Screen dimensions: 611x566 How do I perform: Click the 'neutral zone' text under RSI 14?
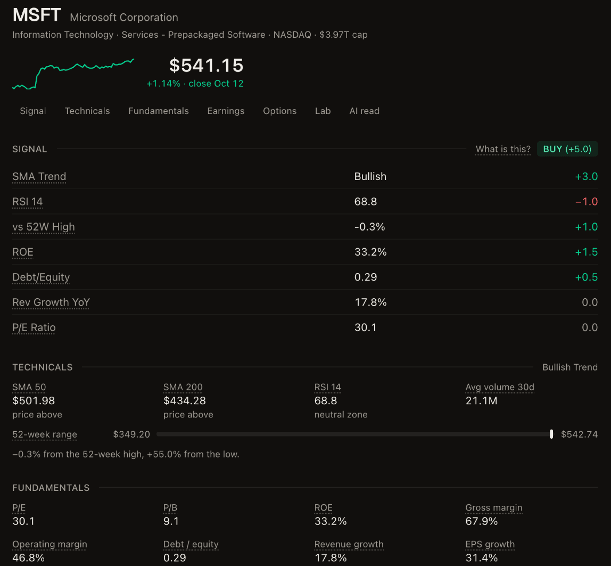point(341,415)
